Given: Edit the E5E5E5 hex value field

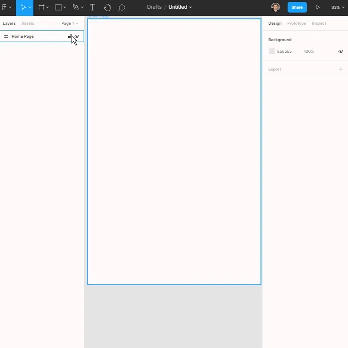Looking at the screenshot, I should tap(284, 51).
